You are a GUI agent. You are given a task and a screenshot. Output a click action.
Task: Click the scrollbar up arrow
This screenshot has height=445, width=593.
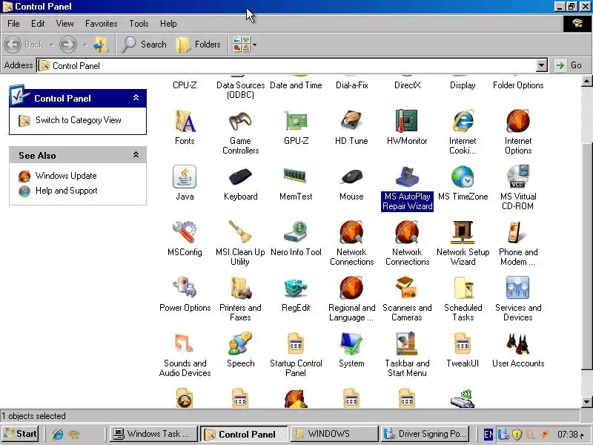586,81
